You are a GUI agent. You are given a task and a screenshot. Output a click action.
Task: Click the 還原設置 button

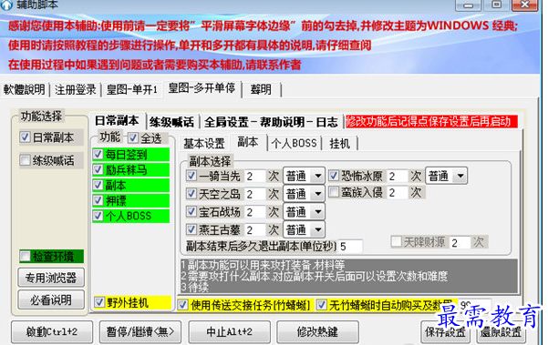pyautogui.click(x=501, y=331)
